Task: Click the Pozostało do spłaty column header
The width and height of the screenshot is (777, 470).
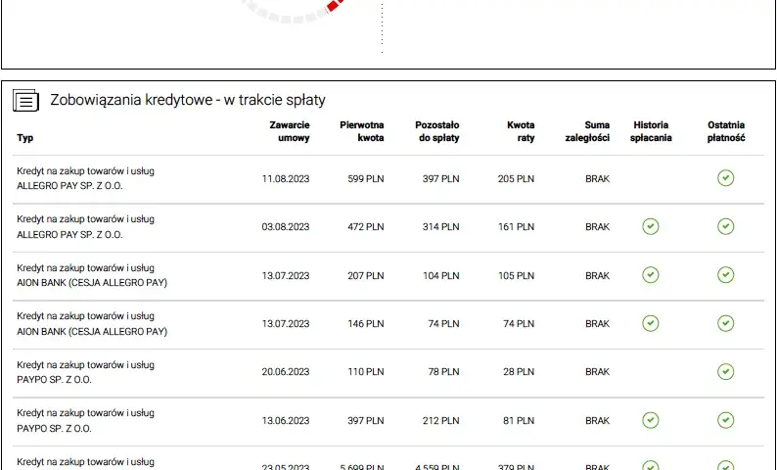Action: pos(437,131)
